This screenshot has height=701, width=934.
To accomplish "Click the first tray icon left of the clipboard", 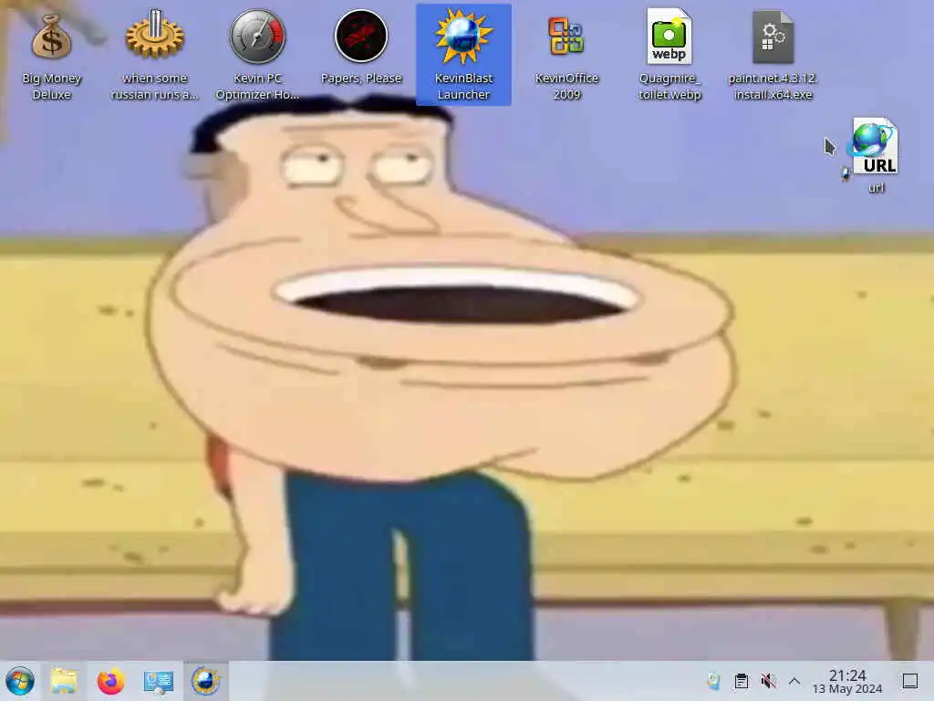I will (x=713, y=681).
